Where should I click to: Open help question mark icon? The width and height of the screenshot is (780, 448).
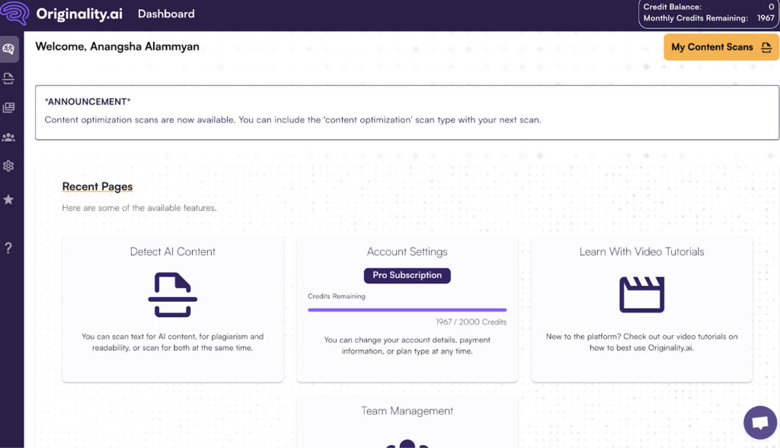click(8, 248)
